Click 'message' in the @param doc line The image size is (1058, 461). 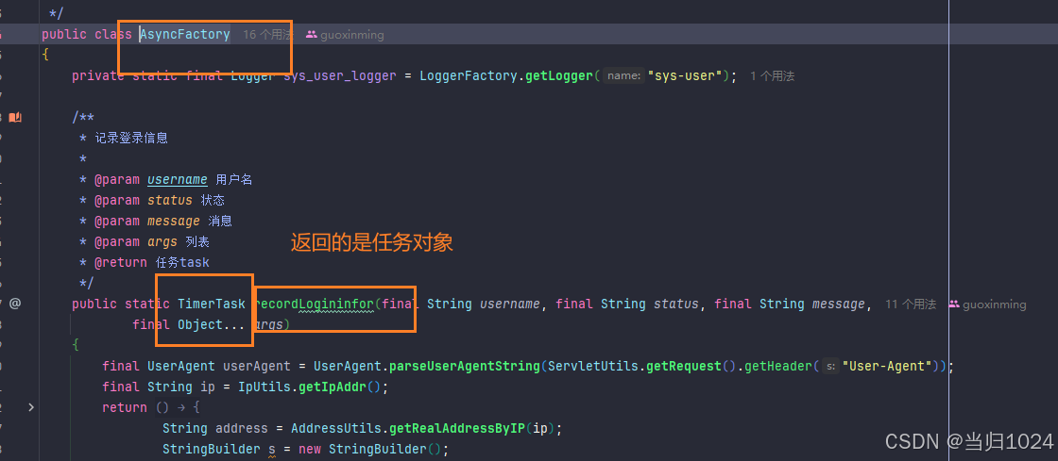tap(174, 221)
